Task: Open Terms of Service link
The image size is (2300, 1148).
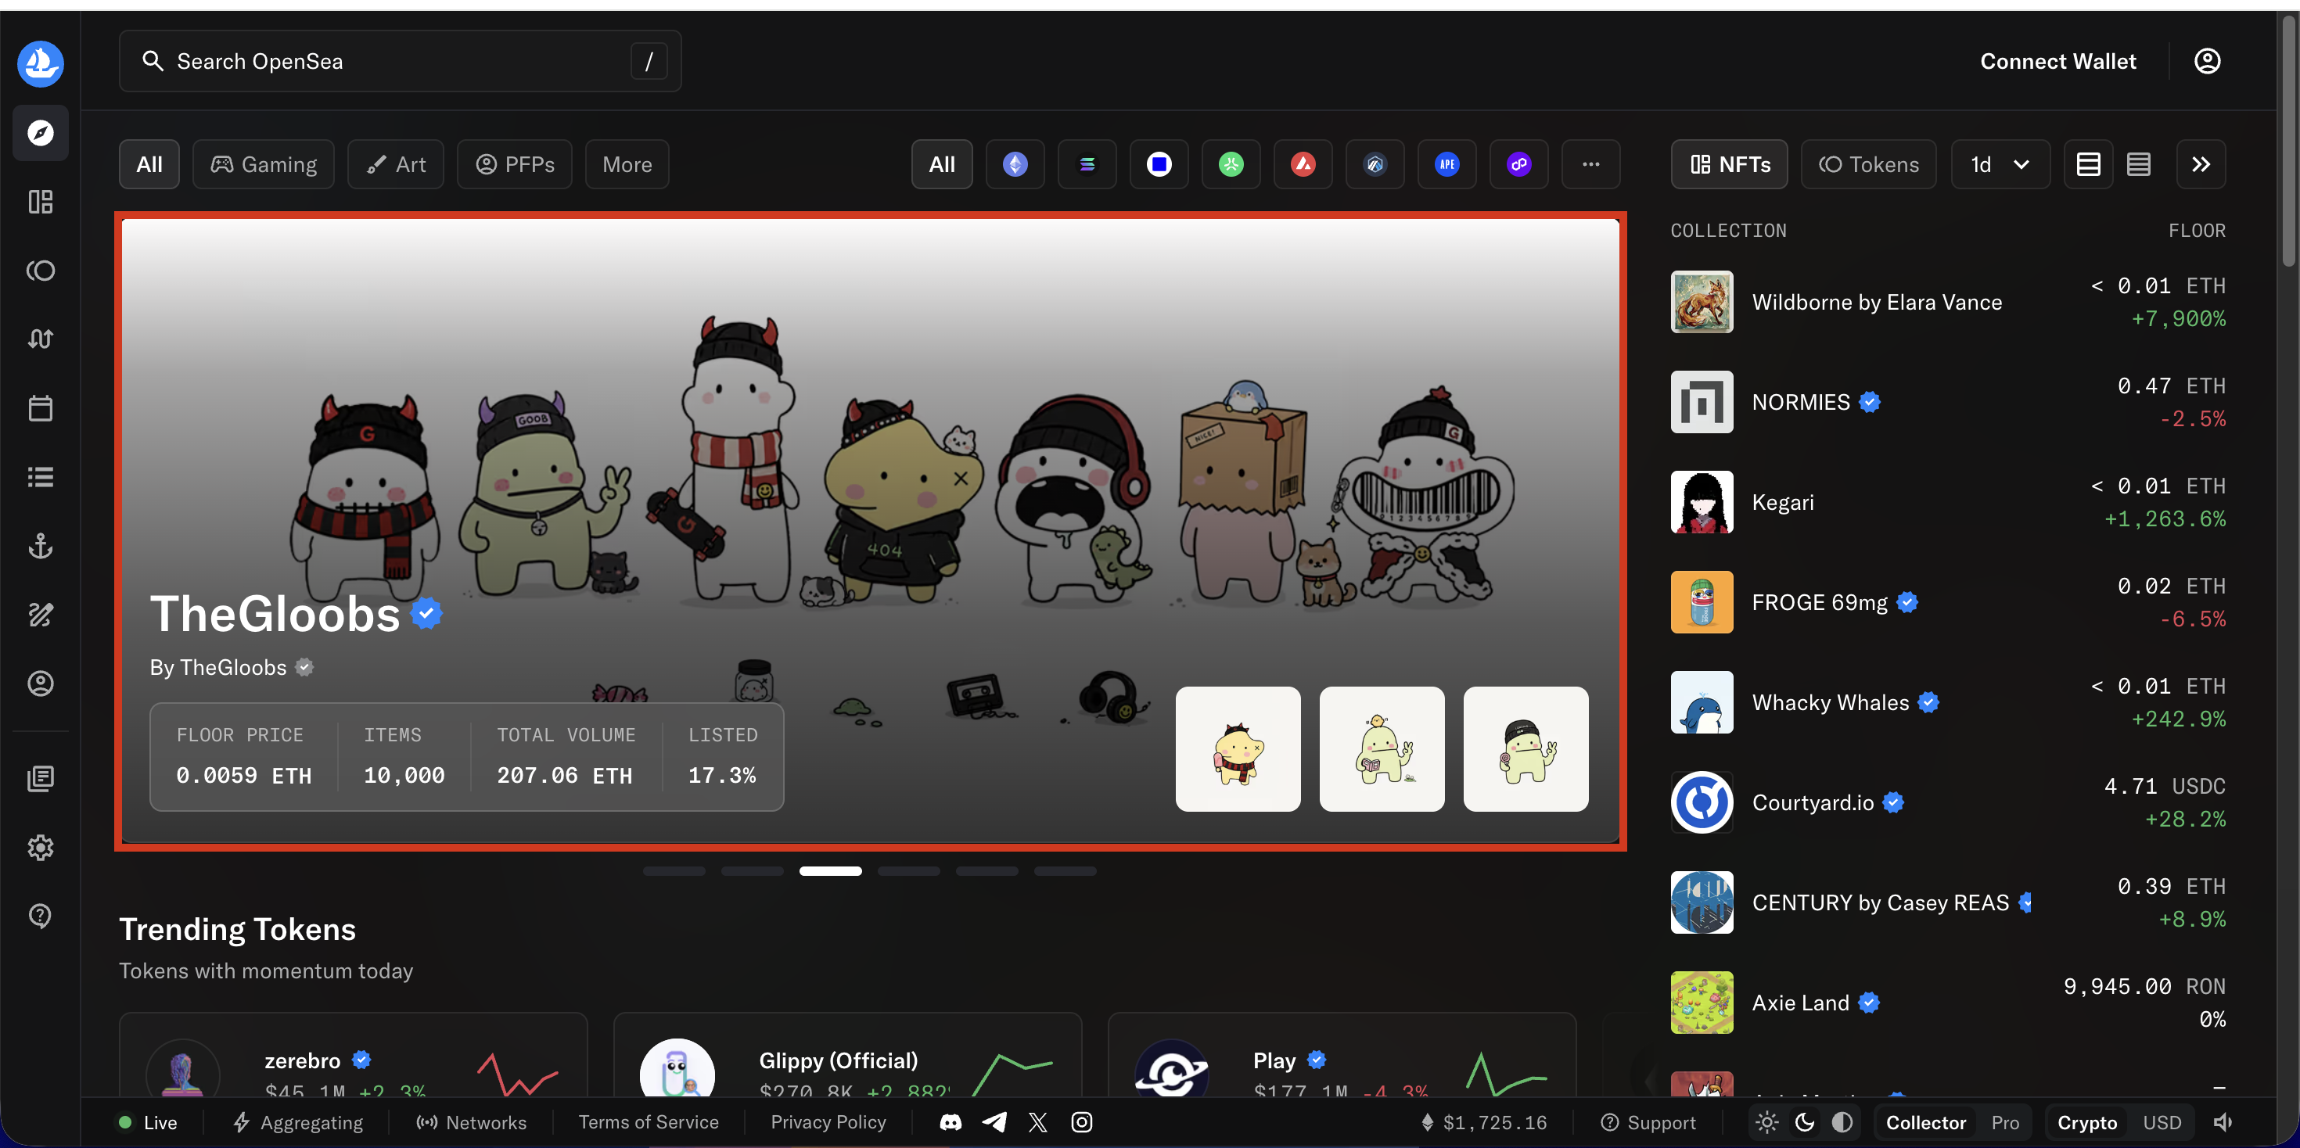Action: pyautogui.click(x=649, y=1122)
